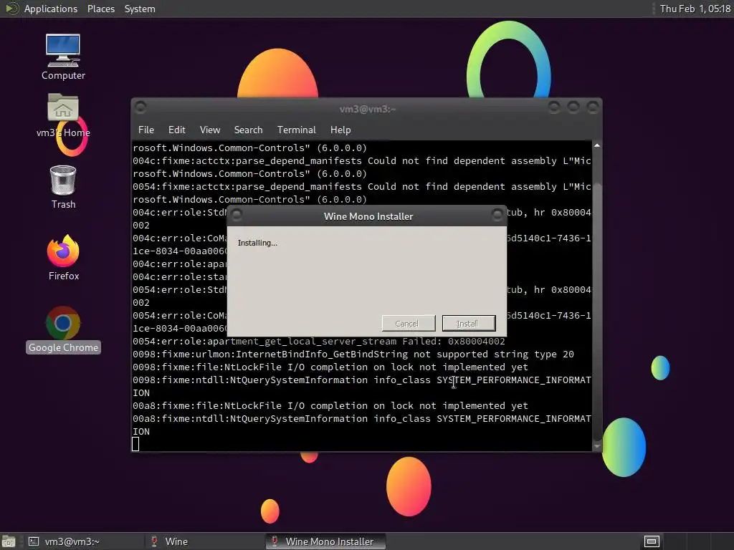Click the 'Installing...' status text
Screen dimensions: 734x550
(257, 243)
